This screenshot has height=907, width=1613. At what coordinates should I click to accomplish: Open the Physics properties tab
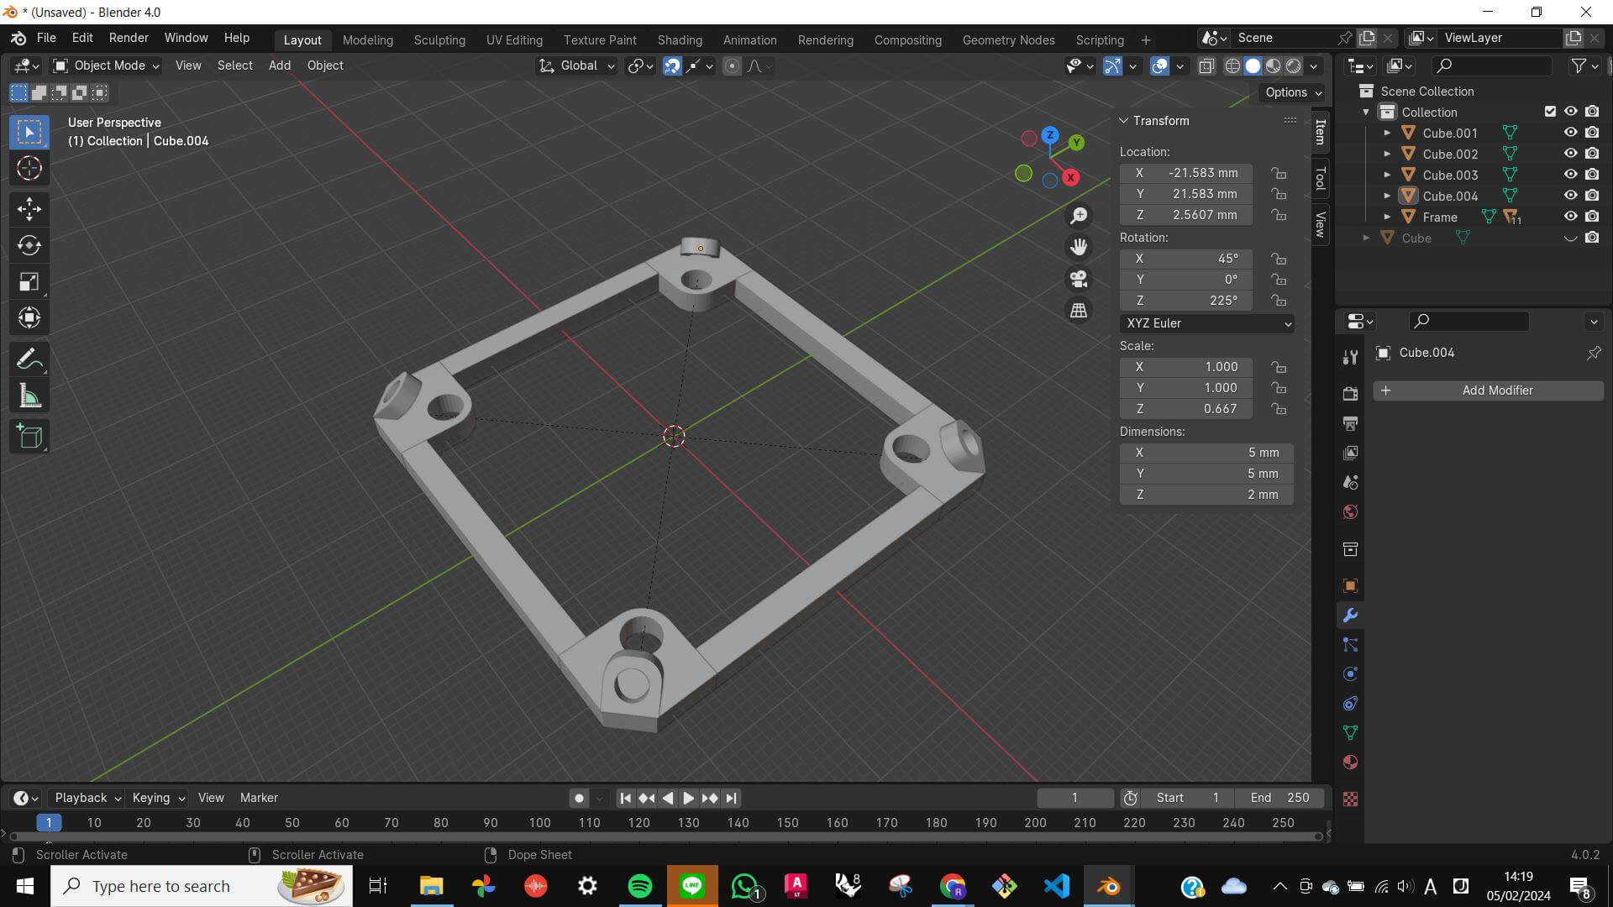click(1350, 674)
